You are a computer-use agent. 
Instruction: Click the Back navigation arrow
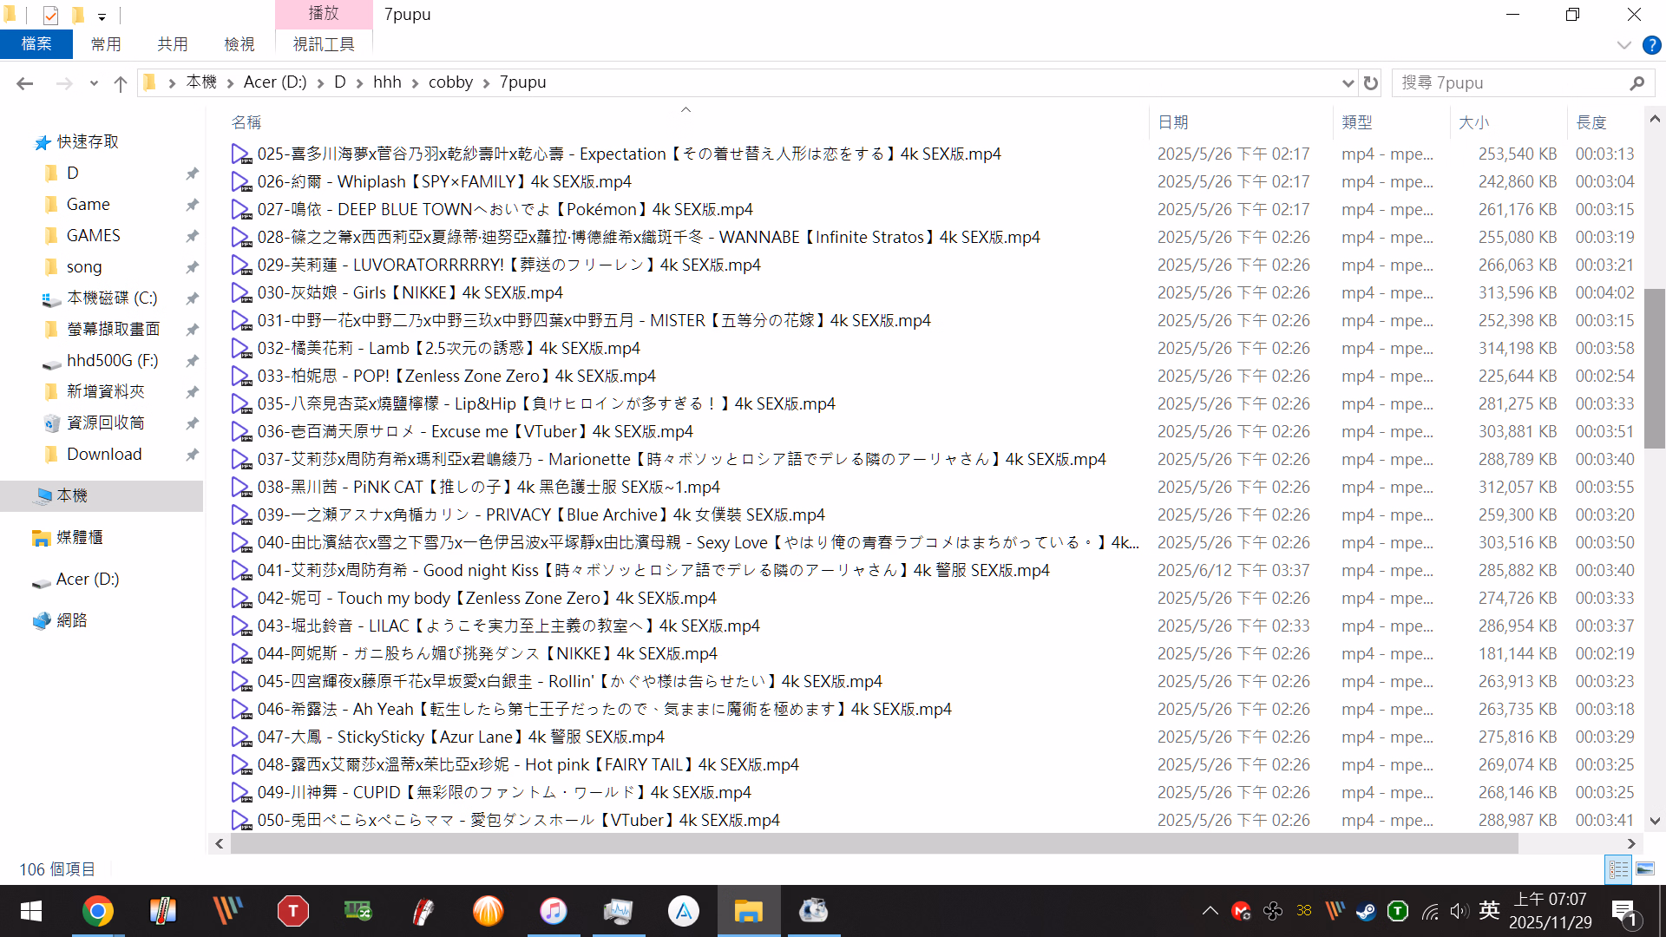[x=25, y=83]
